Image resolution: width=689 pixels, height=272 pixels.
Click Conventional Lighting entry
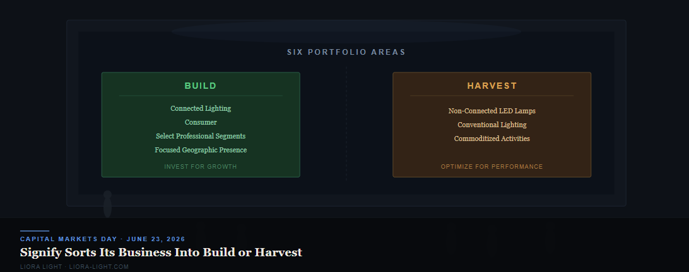point(492,125)
